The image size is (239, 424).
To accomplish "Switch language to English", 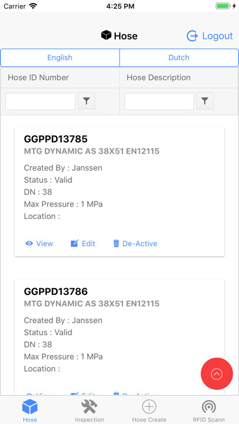I will pos(60,58).
